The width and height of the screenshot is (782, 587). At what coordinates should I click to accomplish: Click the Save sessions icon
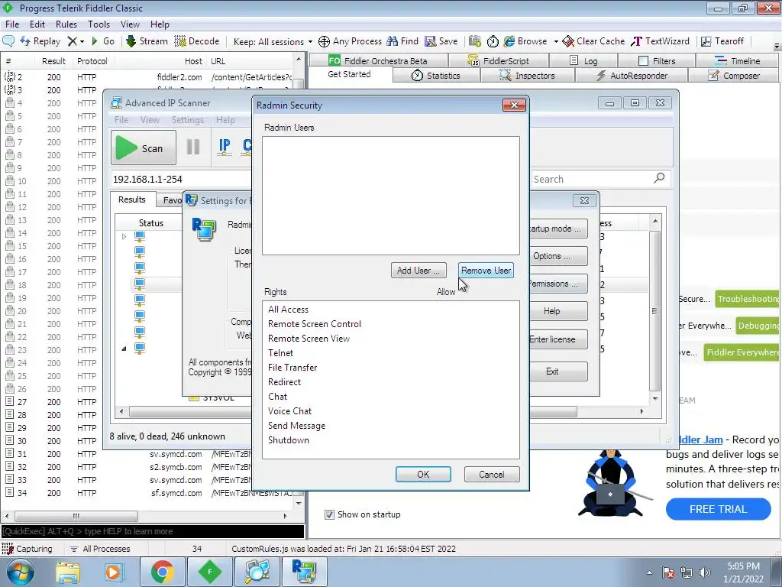tap(430, 41)
